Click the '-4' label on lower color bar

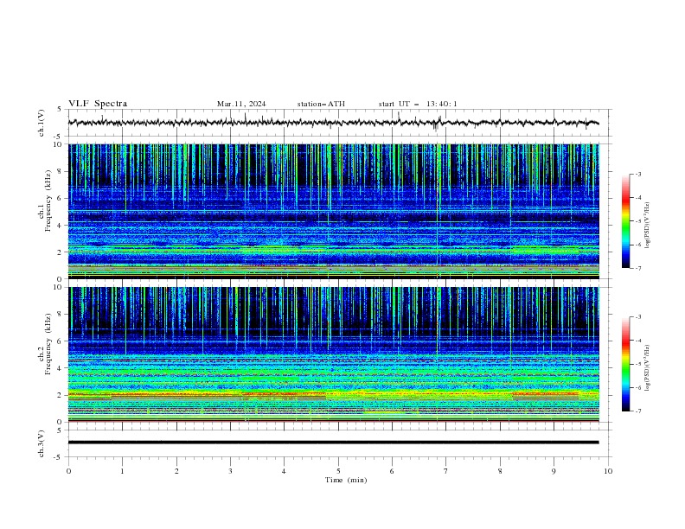(637, 341)
